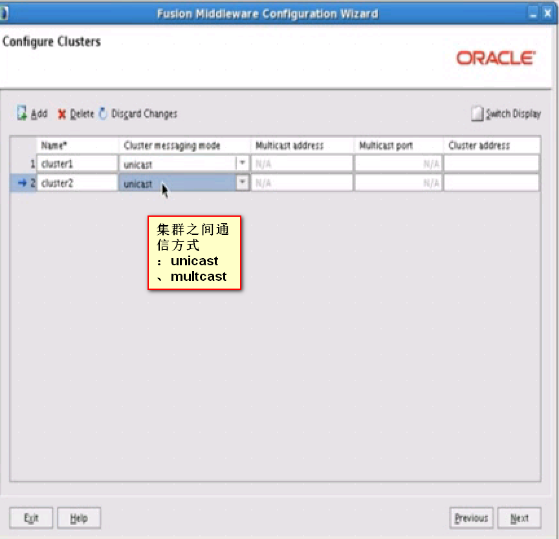Click the Discard Changes refresh icon
This screenshot has width=559, height=539.
pyautogui.click(x=103, y=113)
